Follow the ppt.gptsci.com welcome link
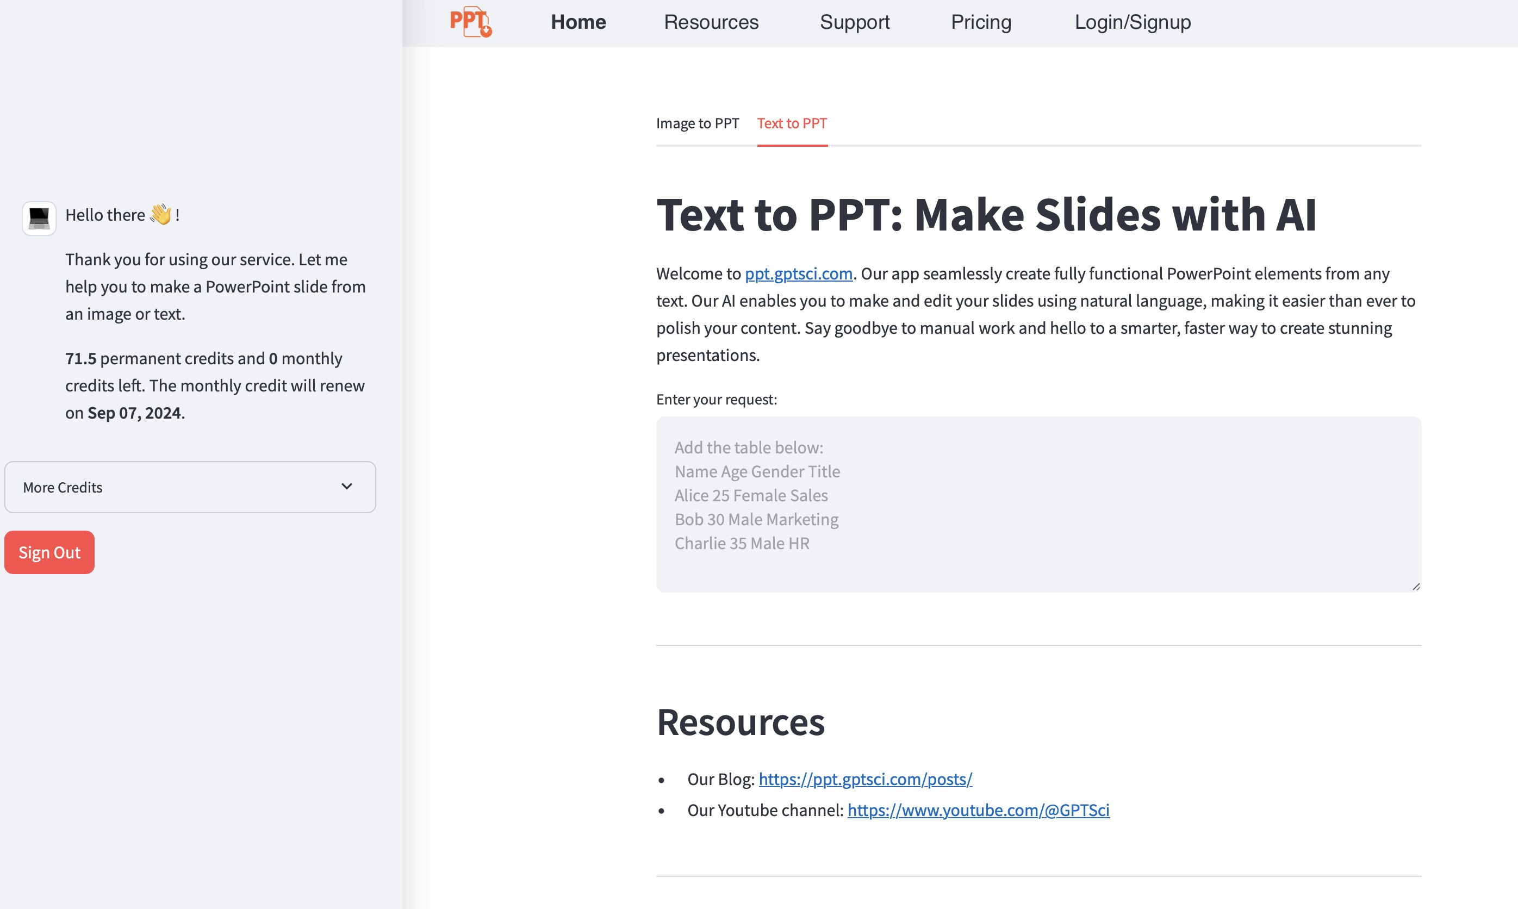The width and height of the screenshot is (1518, 909). 798,274
